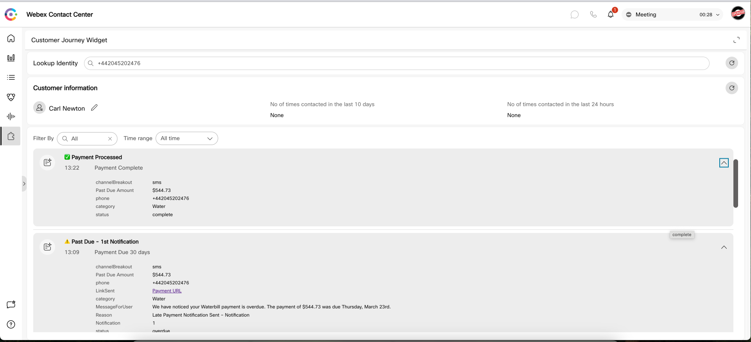
Task: Click No of times contacted last 10 days label
Action: pos(322,104)
